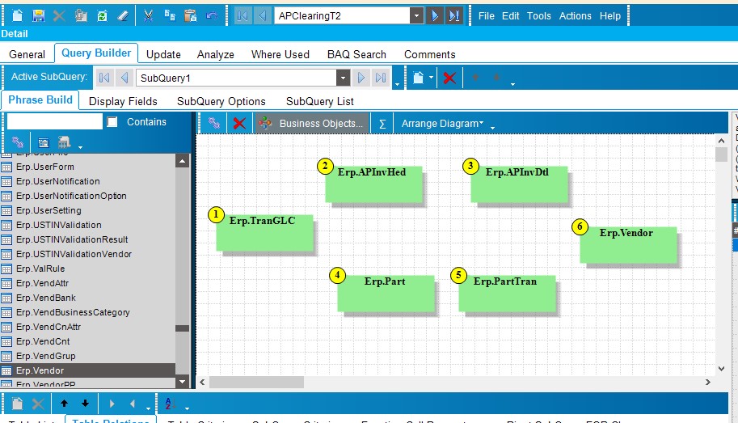Open the SubQuery1 combo dropdown arrow
Image resolution: width=738 pixels, height=423 pixels.
[x=343, y=78]
